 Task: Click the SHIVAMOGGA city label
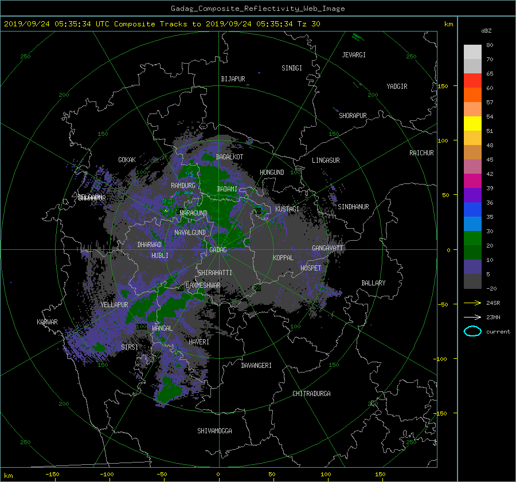point(214,430)
